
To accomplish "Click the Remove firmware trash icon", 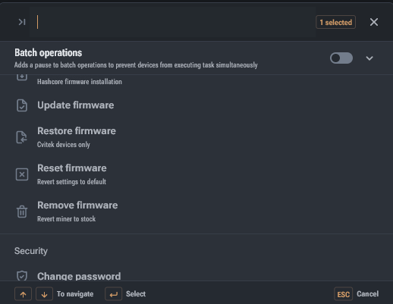I will pyautogui.click(x=22, y=212).
